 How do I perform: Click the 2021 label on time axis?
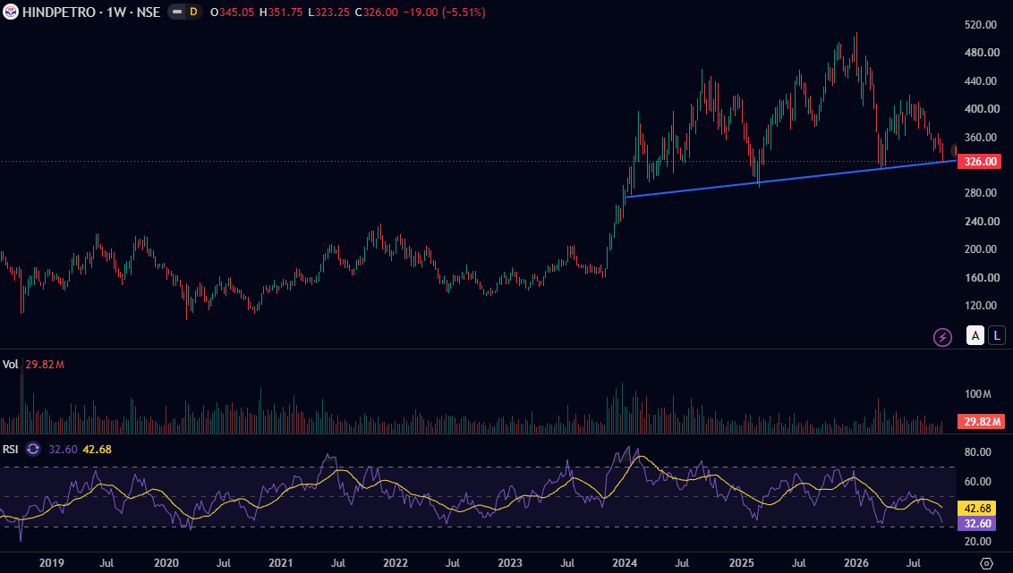coord(280,563)
